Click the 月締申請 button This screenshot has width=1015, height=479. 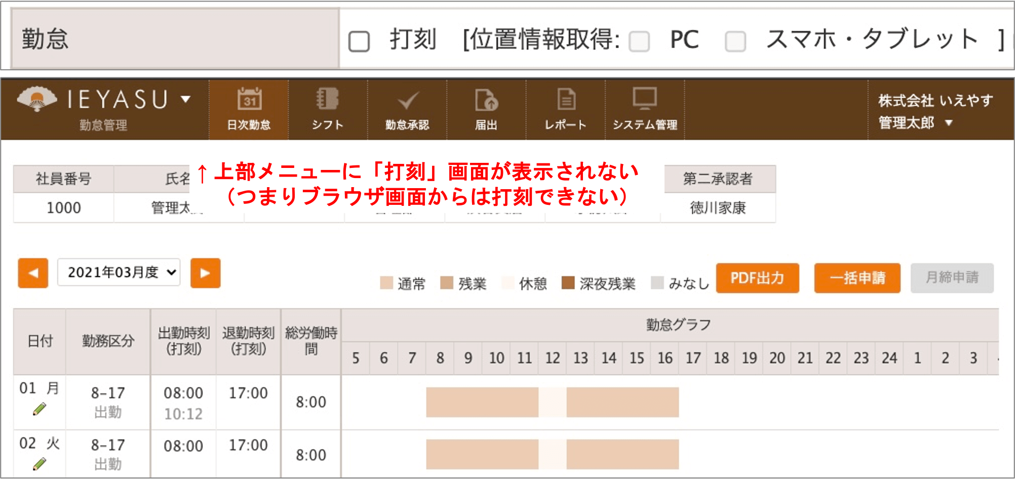coord(952,278)
